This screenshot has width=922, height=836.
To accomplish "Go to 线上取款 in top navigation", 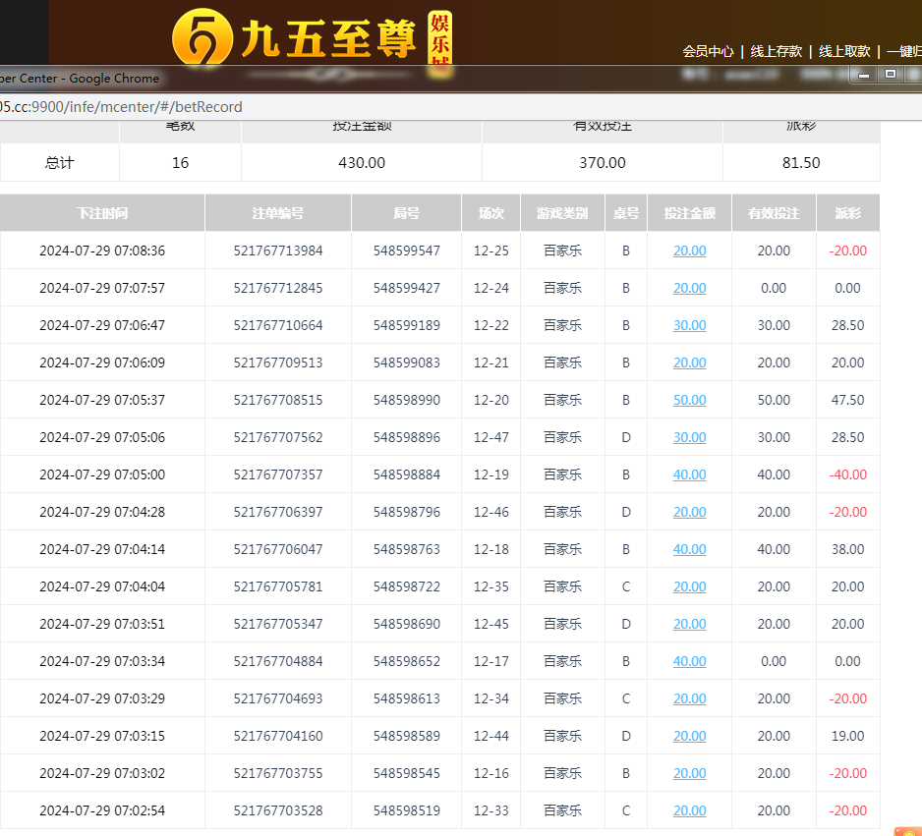I will (844, 51).
